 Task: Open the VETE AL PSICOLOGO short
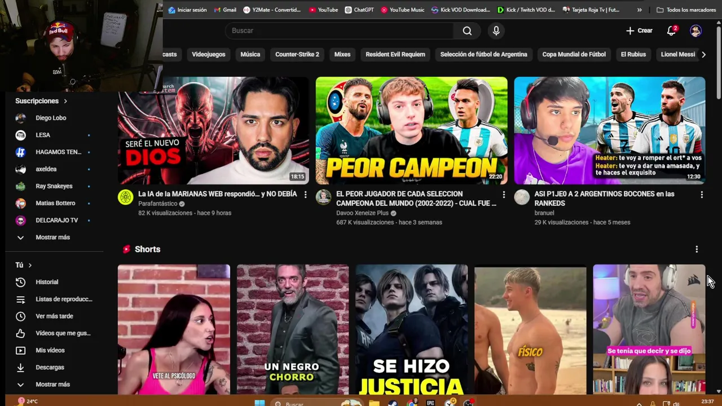point(174,329)
